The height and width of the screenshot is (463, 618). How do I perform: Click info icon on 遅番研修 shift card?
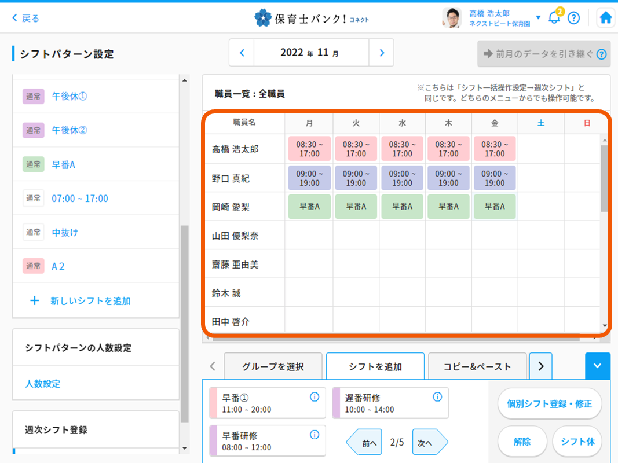pos(437,397)
